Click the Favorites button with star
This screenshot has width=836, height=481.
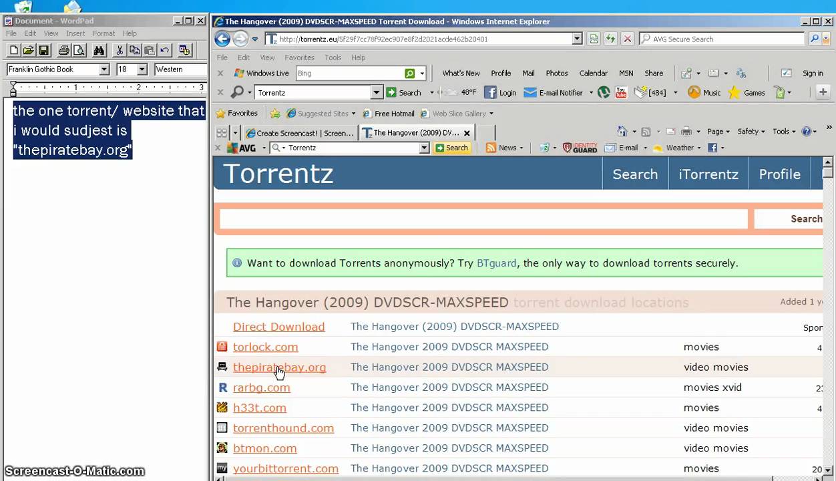237,114
